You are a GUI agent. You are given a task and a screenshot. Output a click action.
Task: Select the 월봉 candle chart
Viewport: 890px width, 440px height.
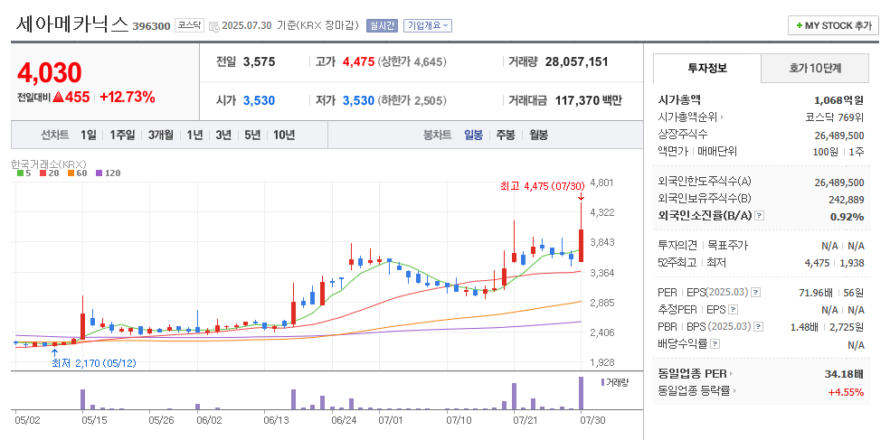(539, 135)
